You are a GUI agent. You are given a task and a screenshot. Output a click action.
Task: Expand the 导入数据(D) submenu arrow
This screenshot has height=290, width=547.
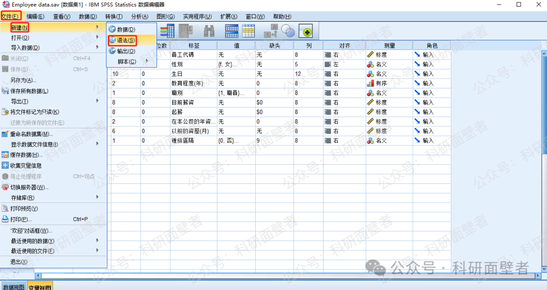[97, 47]
